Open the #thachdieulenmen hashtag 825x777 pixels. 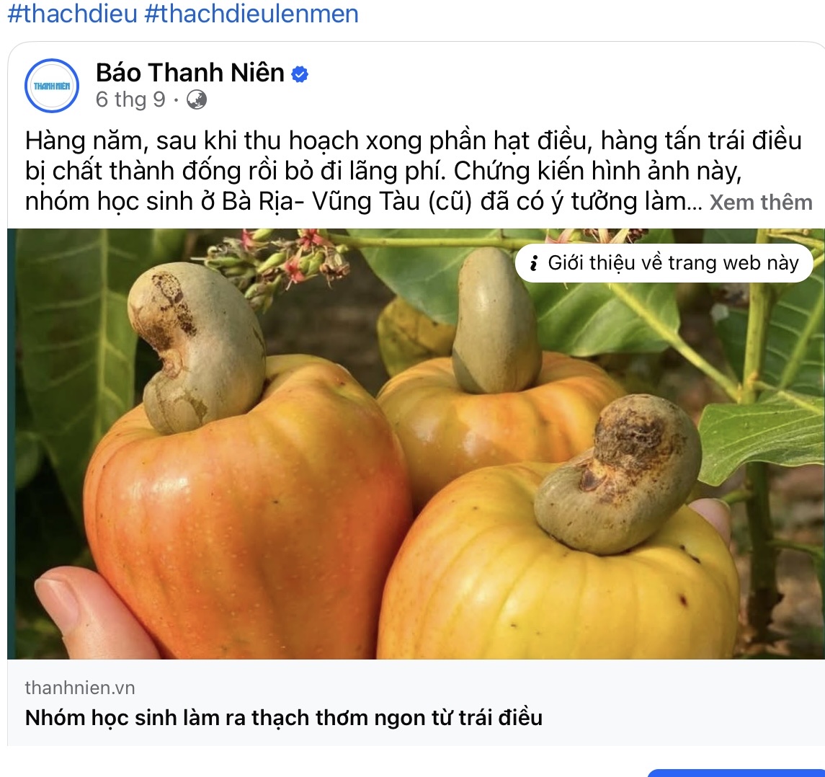pyautogui.click(x=251, y=13)
